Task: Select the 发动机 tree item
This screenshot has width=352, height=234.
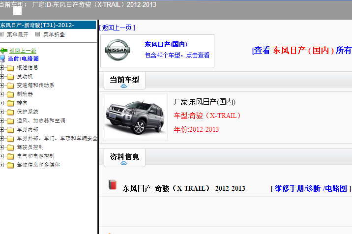Action: tap(25, 76)
